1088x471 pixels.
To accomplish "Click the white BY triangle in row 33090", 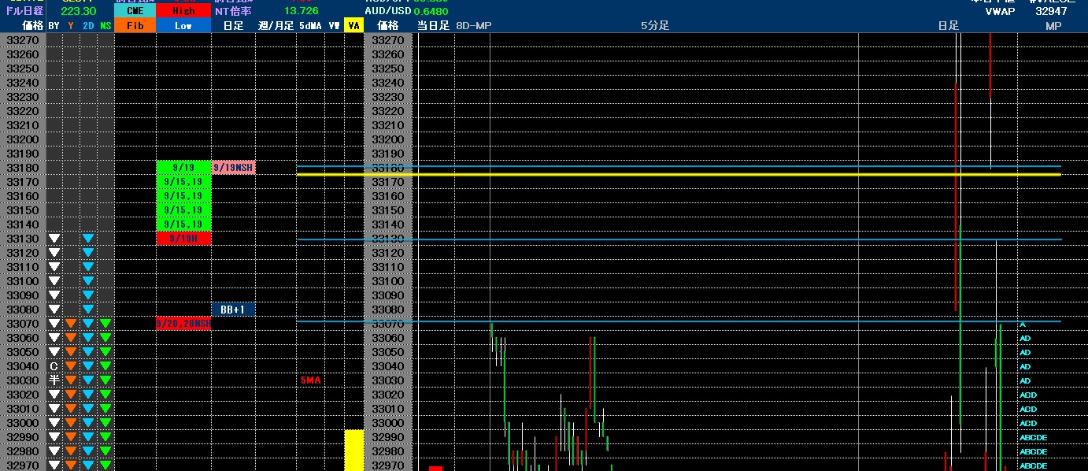I will coord(54,295).
